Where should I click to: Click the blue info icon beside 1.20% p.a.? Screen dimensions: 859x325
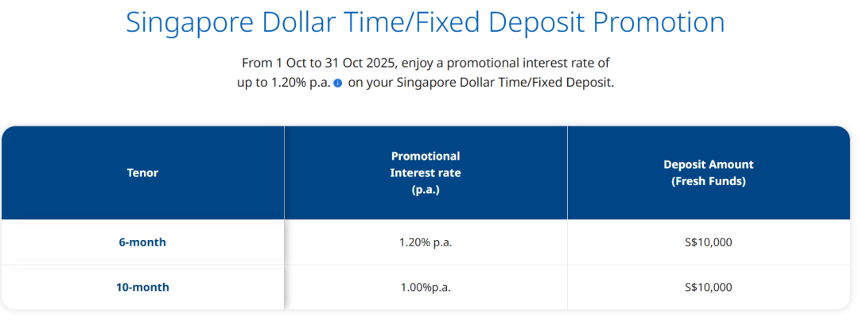pyautogui.click(x=337, y=83)
